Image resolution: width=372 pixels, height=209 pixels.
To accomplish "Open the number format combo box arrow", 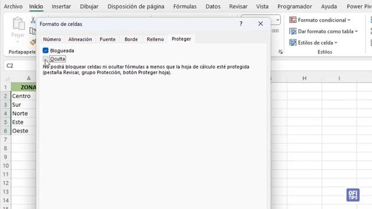I will coord(278,20).
